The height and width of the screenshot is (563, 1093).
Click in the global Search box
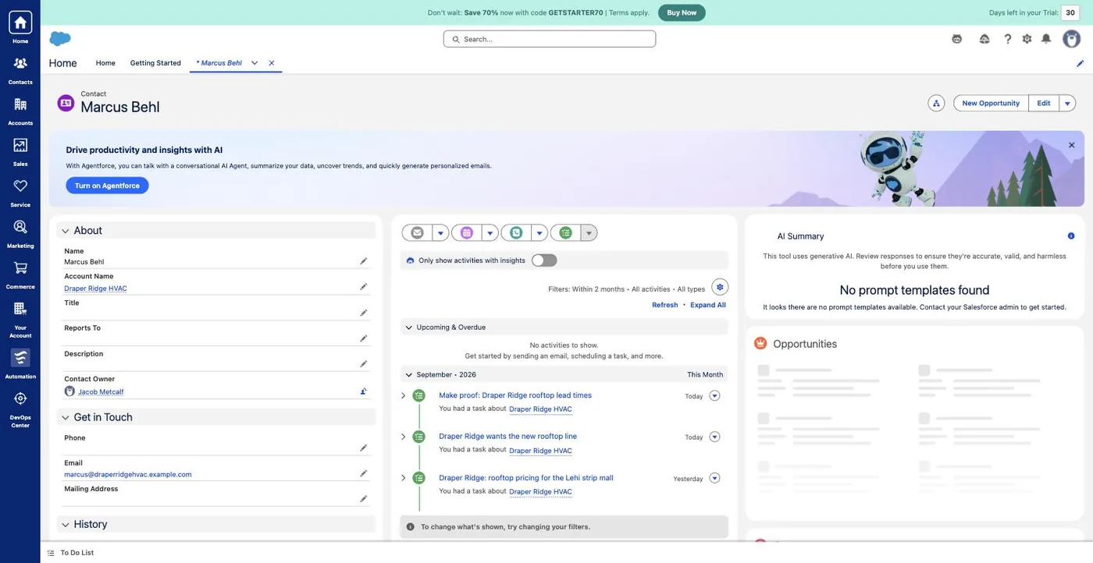(550, 39)
